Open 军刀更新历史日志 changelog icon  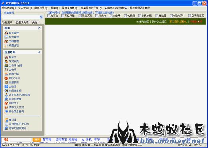tap(6, 124)
